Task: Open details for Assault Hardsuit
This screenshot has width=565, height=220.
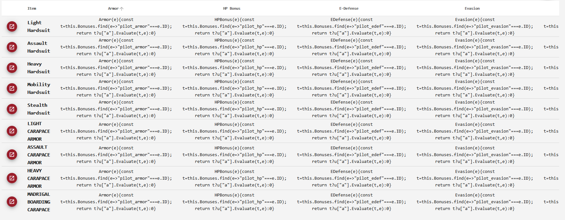Action: 12,47
